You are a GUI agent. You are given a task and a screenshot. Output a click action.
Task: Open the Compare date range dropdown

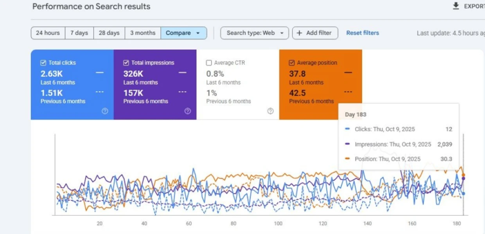pos(184,33)
